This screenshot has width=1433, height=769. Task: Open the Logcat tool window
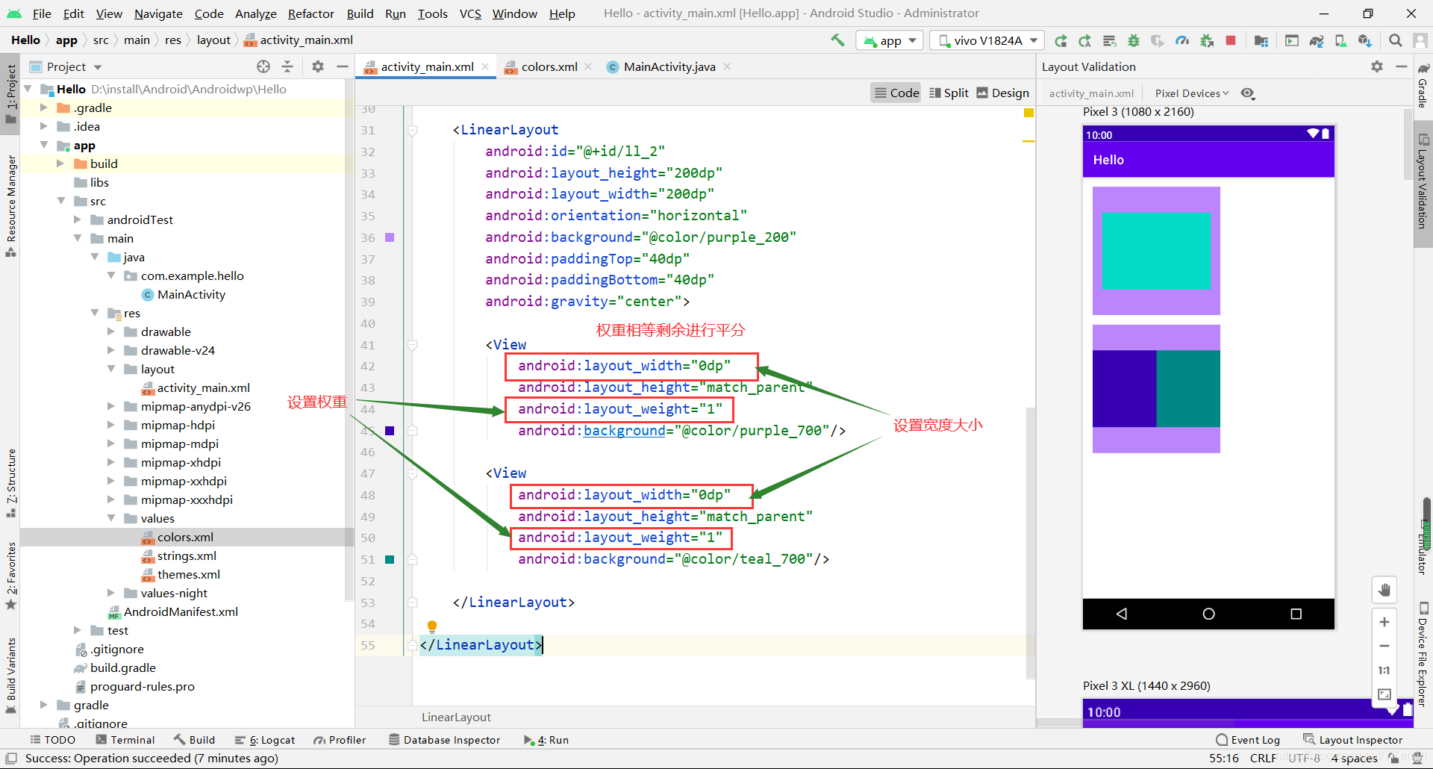(x=265, y=740)
